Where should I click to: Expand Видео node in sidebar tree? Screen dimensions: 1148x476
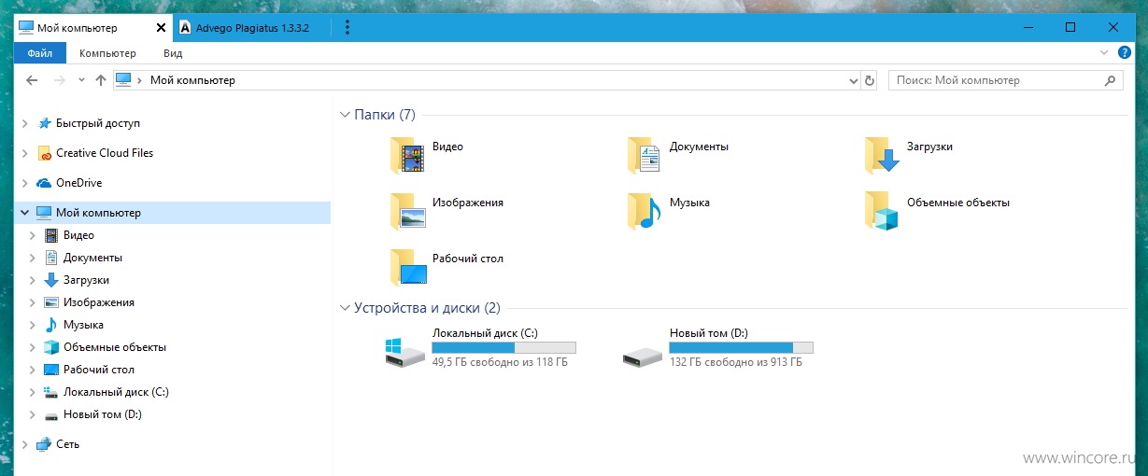pyautogui.click(x=33, y=235)
